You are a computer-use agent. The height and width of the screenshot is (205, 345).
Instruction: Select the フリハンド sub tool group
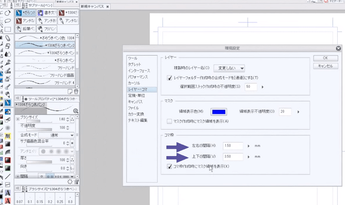click(x=47, y=29)
